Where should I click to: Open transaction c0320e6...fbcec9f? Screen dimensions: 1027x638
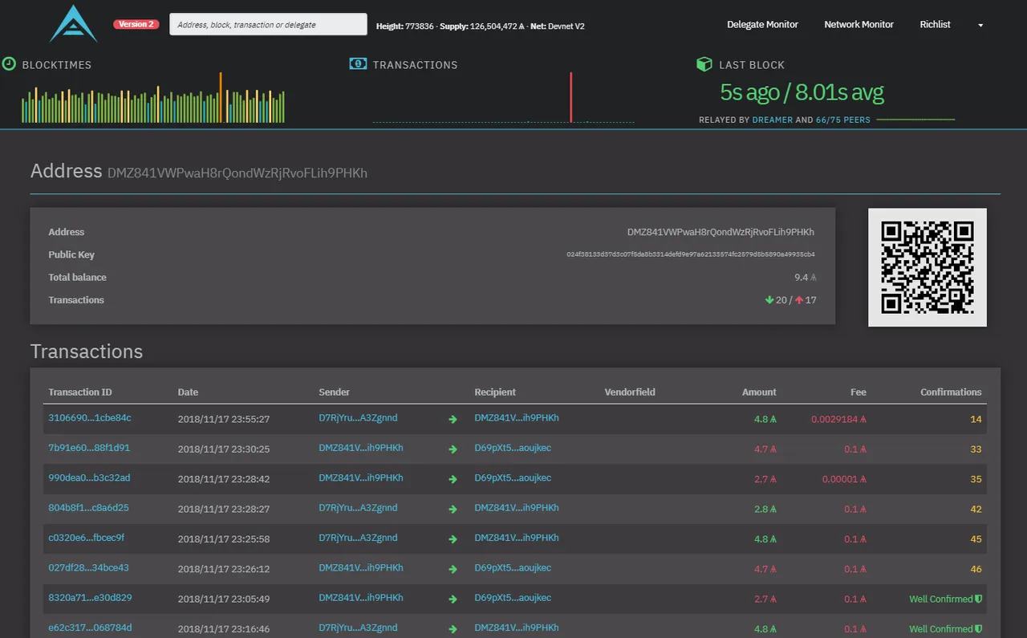click(x=86, y=538)
